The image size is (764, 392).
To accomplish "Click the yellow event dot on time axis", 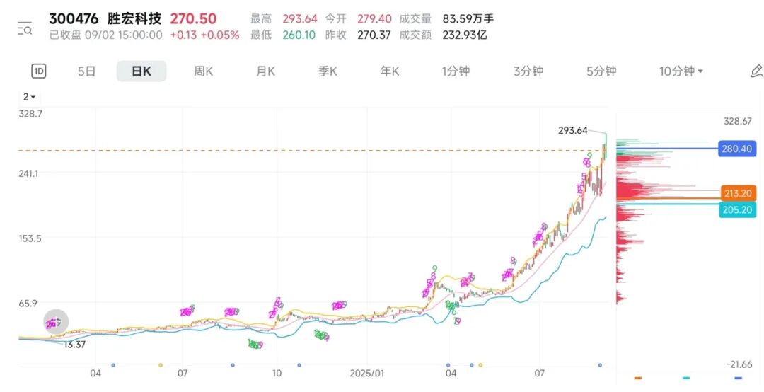I will [161, 365].
